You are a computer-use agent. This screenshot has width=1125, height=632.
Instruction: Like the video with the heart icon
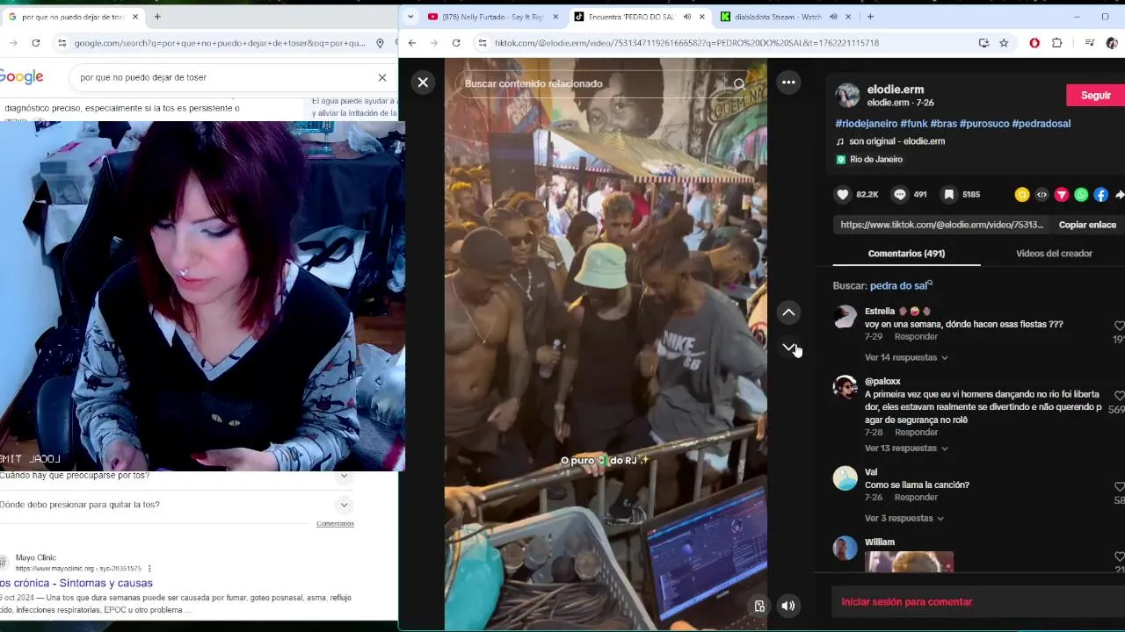[843, 195]
